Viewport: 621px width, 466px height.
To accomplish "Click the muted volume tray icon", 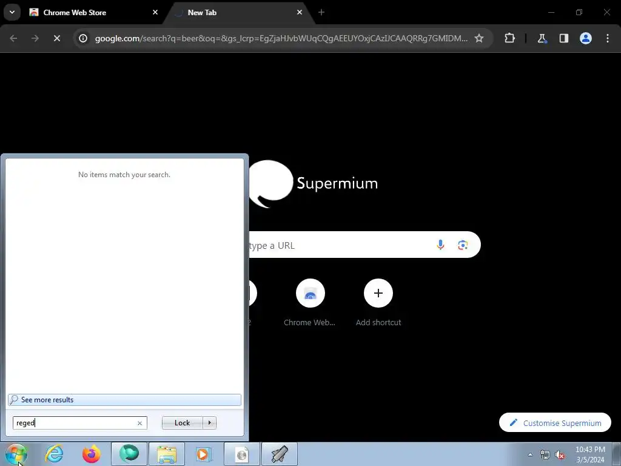I will [560, 455].
